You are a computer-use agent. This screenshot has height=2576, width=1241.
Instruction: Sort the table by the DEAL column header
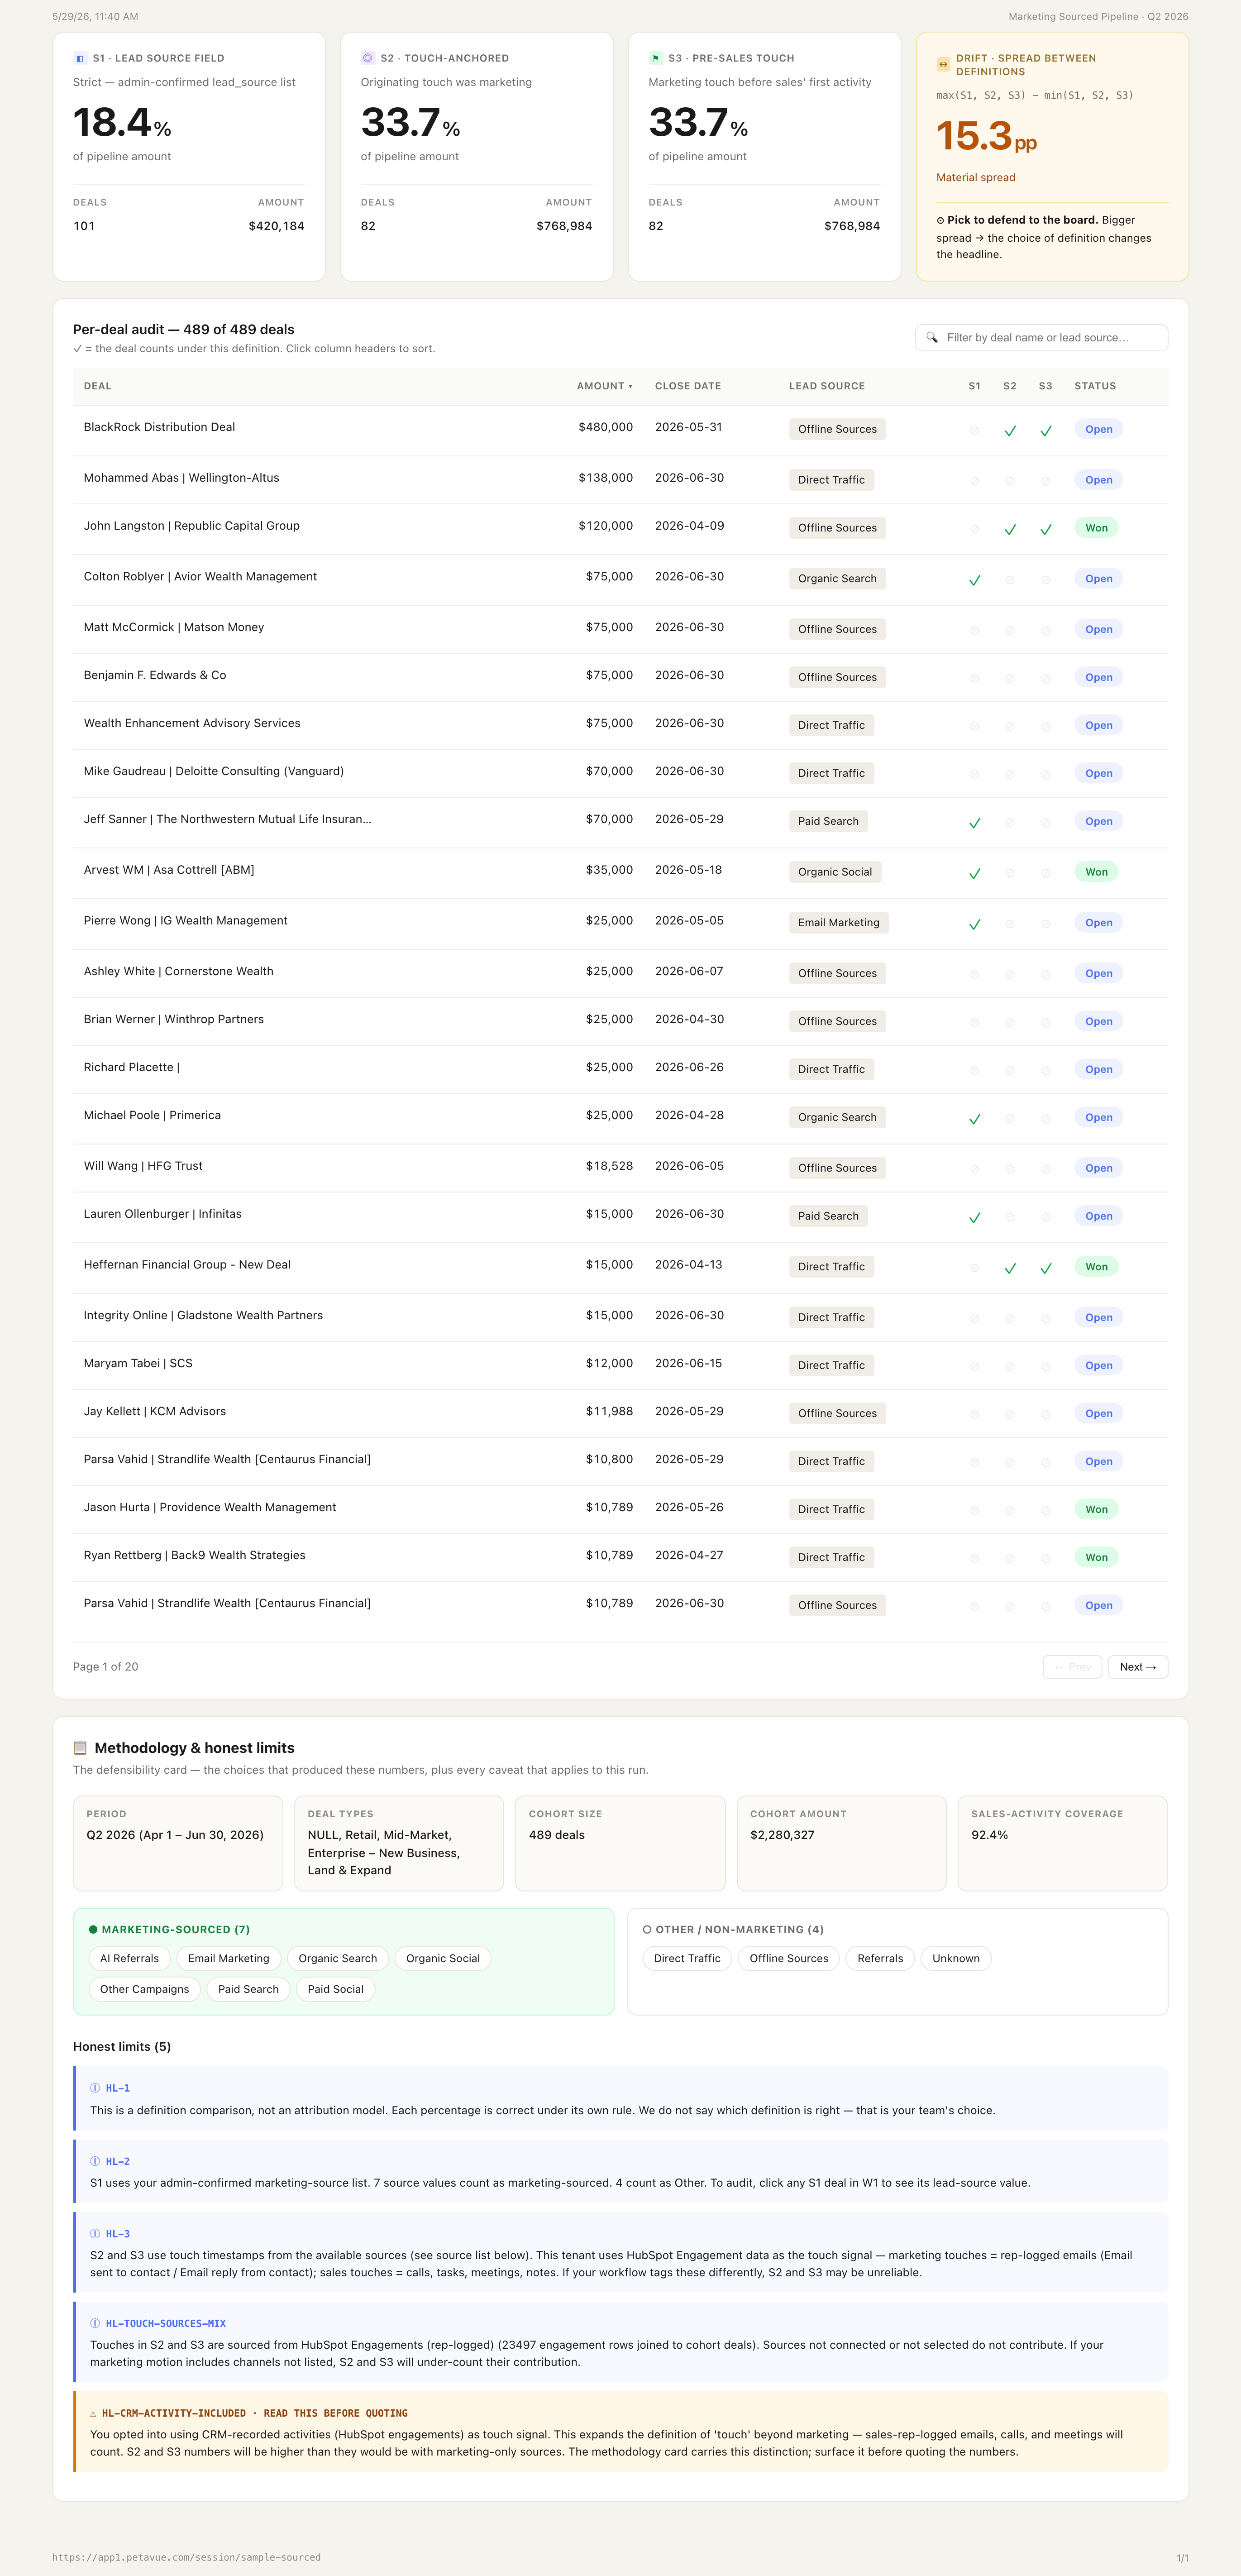98,386
